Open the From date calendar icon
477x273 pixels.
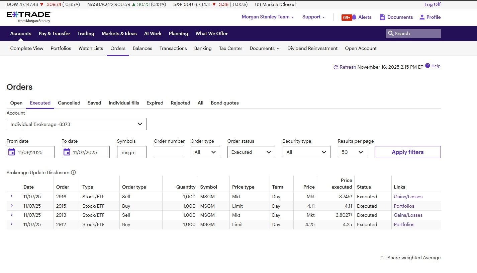click(x=12, y=152)
